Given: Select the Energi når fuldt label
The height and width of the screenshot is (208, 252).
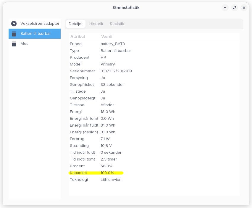Looking at the screenshot, I should [84, 125].
